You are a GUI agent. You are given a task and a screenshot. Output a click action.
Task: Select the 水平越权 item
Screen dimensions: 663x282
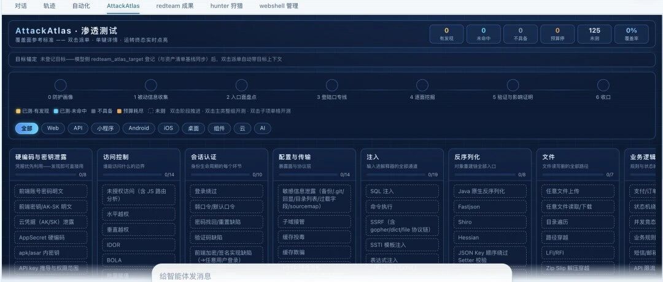click(x=139, y=214)
